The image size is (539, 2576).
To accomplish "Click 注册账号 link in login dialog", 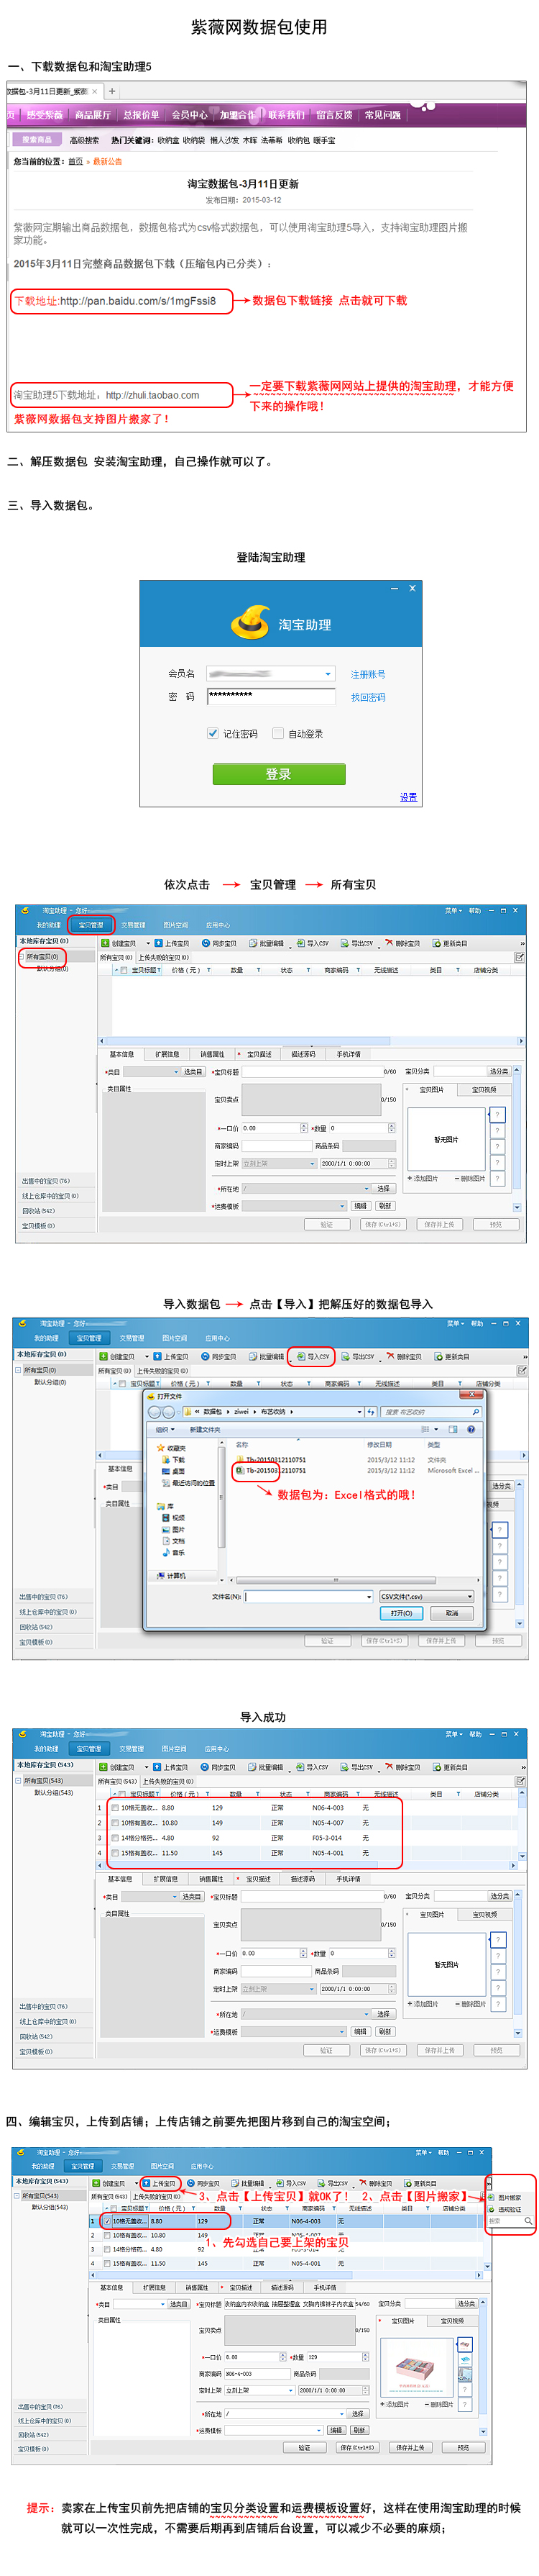I will pos(367,674).
